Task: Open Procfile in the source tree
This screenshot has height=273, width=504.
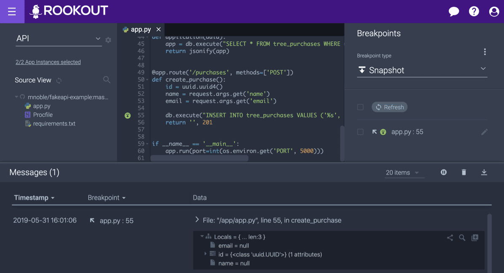Action: pyautogui.click(x=43, y=115)
